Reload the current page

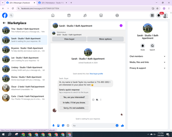click(13, 9)
